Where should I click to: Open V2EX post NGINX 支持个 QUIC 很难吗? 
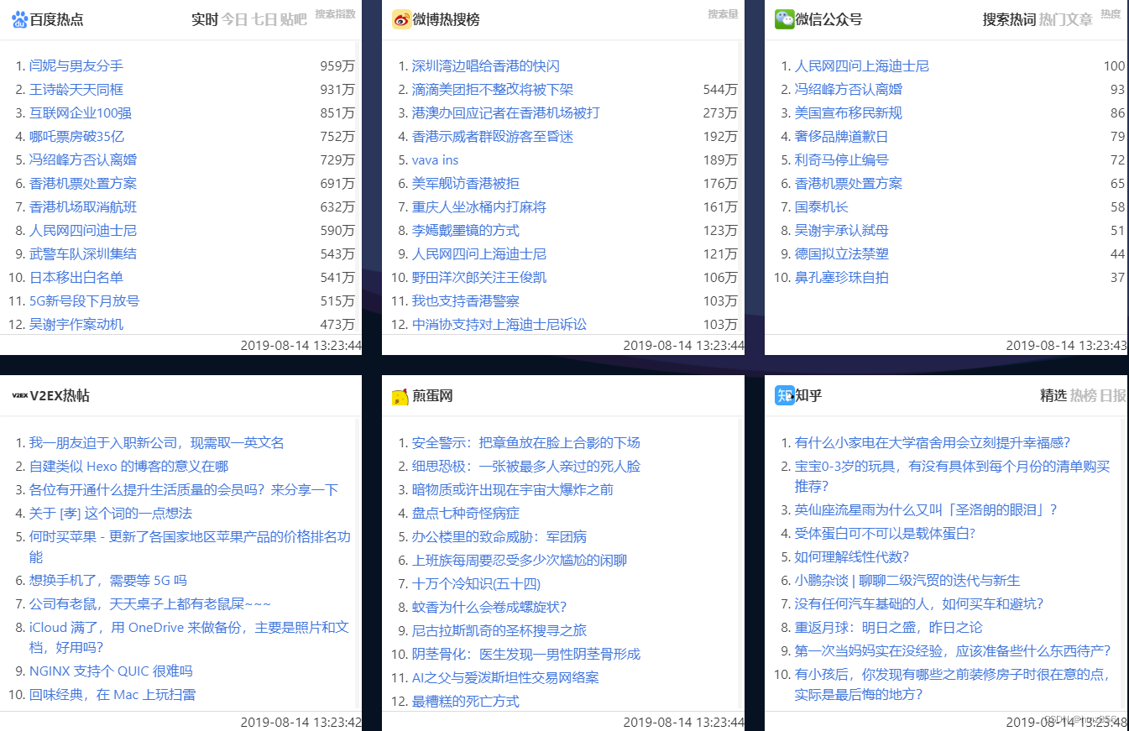tap(111, 671)
